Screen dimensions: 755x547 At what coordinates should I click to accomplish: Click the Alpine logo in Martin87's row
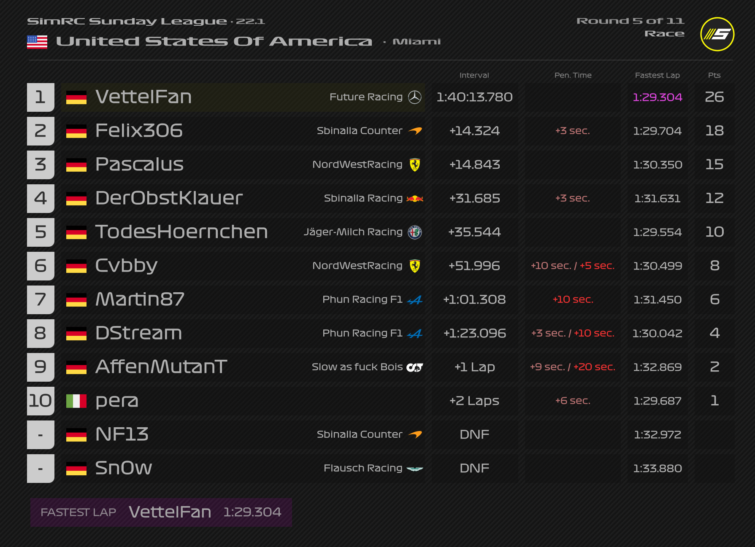click(414, 299)
